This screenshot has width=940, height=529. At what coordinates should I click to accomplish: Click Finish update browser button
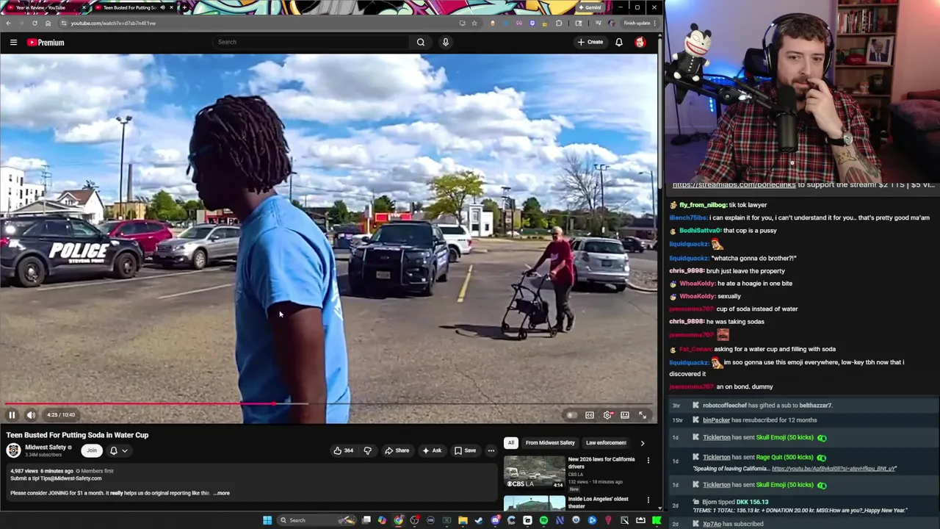[639, 23]
